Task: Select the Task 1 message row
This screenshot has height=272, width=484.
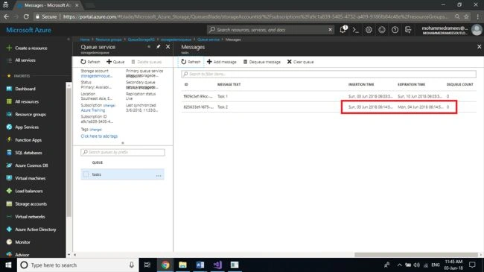Action: click(328, 96)
